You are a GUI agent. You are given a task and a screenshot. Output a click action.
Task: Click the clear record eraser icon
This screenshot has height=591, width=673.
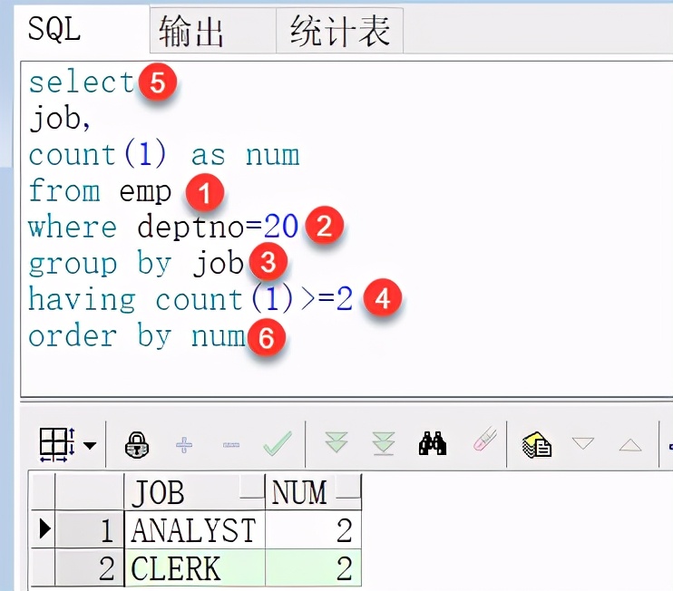[485, 440]
